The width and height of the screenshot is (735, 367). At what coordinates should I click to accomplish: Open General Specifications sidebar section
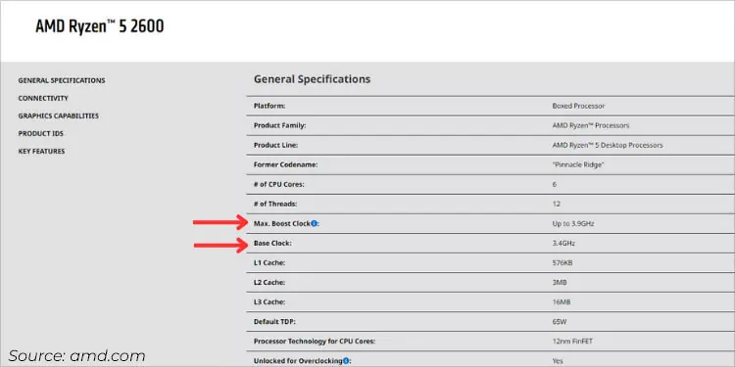pos(62,80)
